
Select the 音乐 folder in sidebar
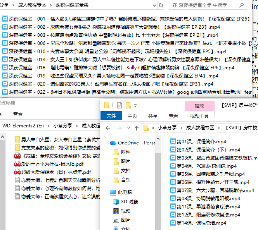[x=125, y=180]
